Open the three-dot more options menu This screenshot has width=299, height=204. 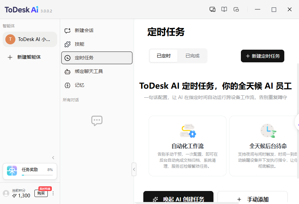pyautogui.click(x=53, y=193)
